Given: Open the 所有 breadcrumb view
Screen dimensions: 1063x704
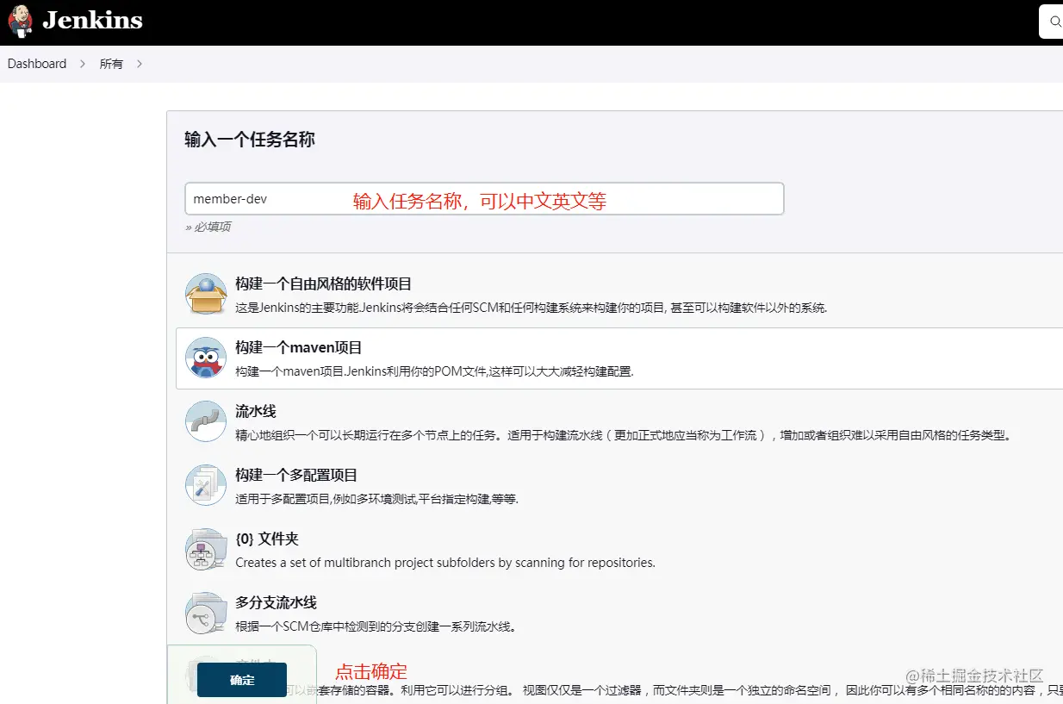Looking at the screenshot, I should [111, 64].
